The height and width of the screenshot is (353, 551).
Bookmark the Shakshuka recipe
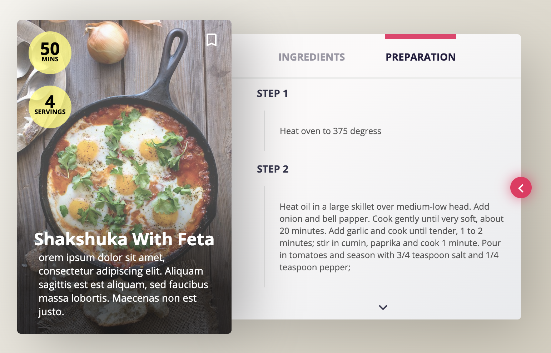(x=212, y=40)
